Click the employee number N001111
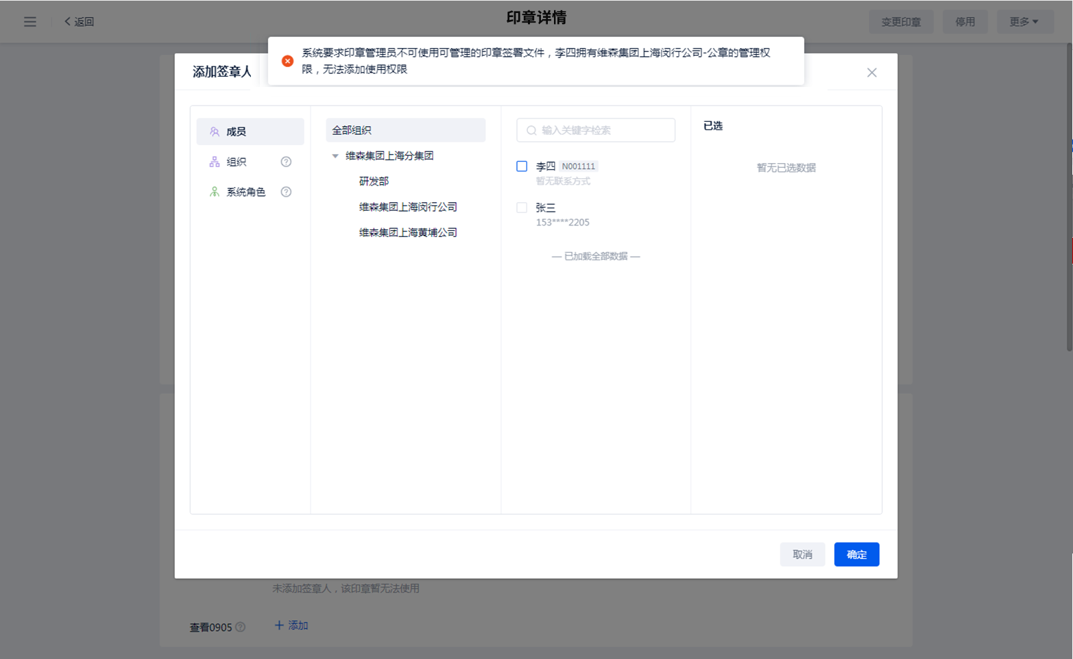Viewport: 1073px width, 659px height. (579, 166)
